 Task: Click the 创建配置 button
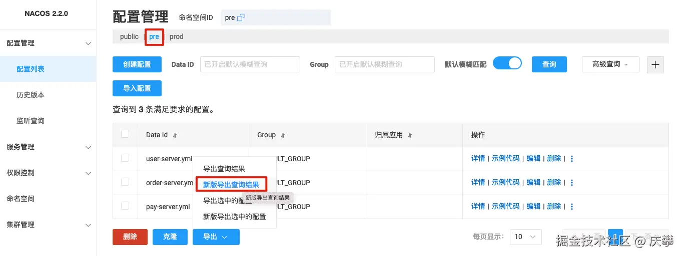[137, 64]
